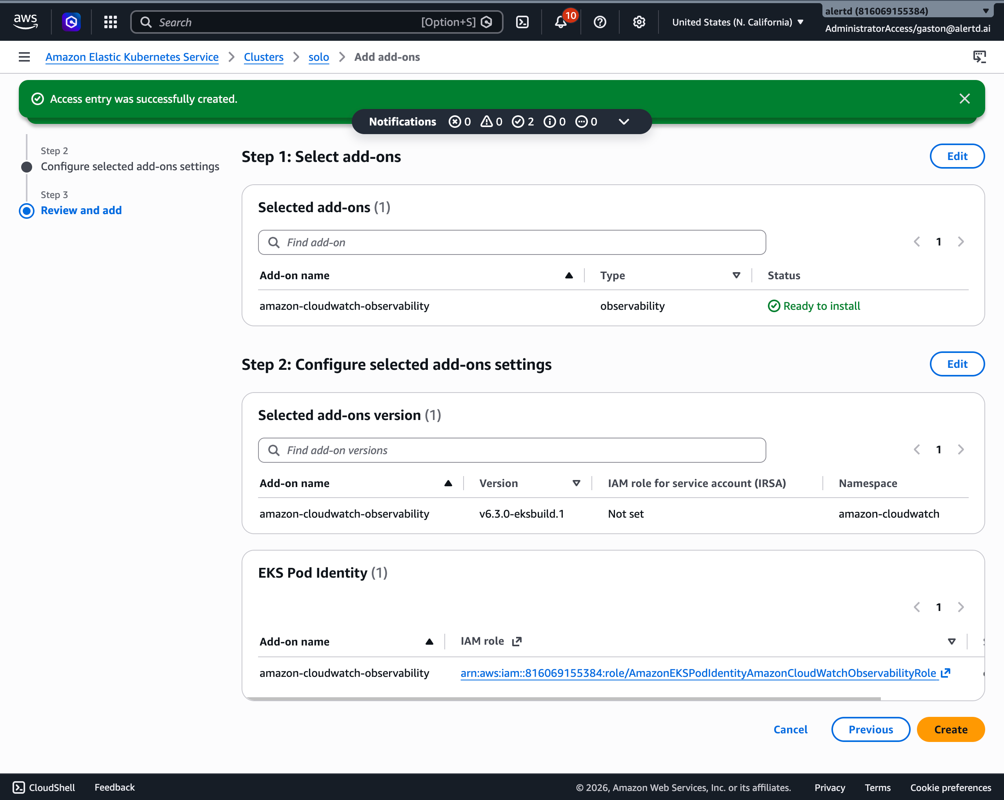Click the success notifications checkmark count
The width and height of the screenshot is (1004, 800).
pyautogui.click(x=522, y=122)
